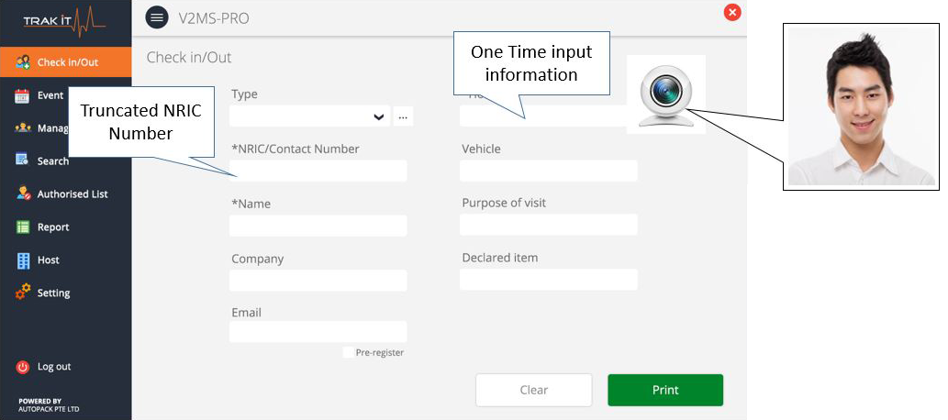Click the NRIC/Contact Number field
Image resolution: width=948 pixels, height=420 pixels.
tap(318, 171)
